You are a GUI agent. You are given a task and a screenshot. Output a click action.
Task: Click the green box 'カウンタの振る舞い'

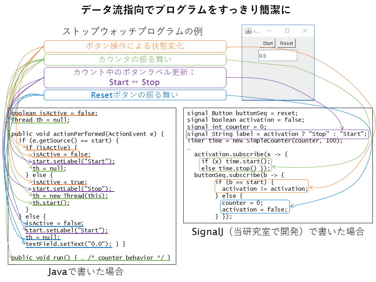click(x=135, y=60)
